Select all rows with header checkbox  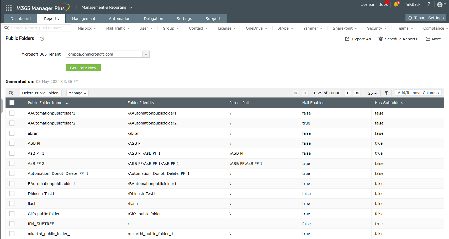pos(12,103)
